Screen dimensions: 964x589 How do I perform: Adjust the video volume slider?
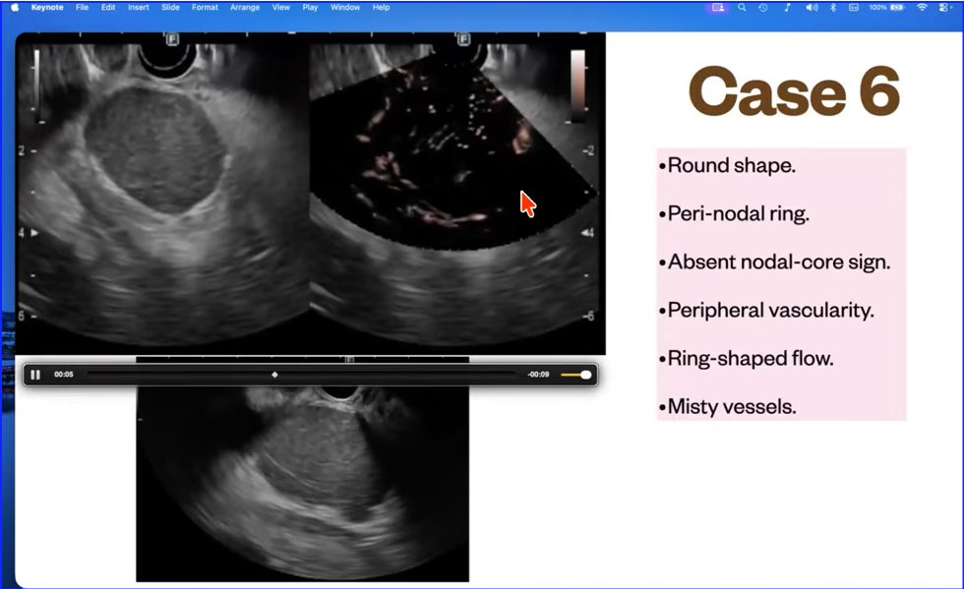click(576, 375)
